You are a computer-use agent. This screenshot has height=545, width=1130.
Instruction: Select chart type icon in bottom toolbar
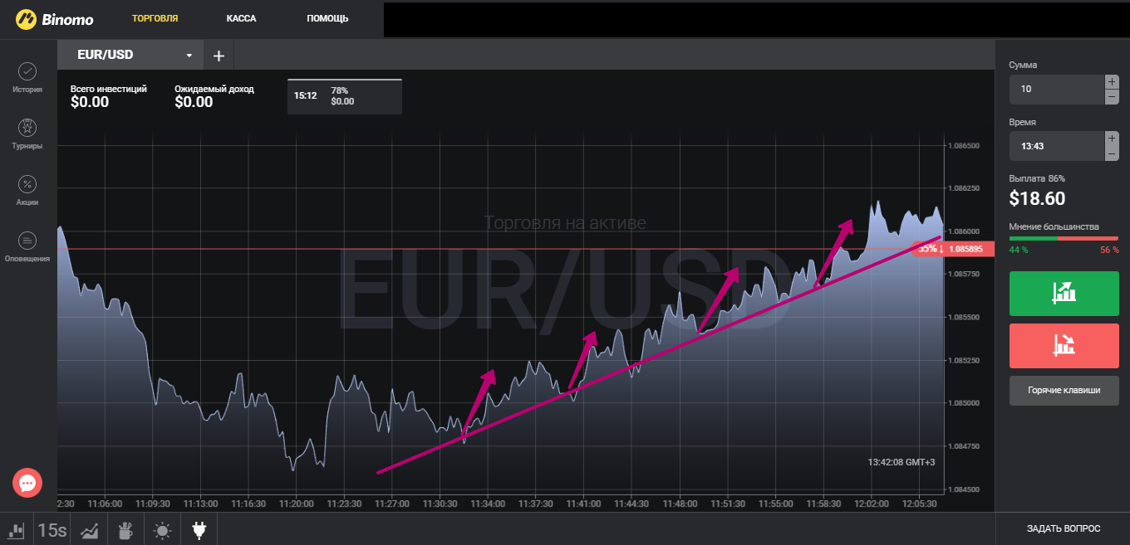(17, 529)
